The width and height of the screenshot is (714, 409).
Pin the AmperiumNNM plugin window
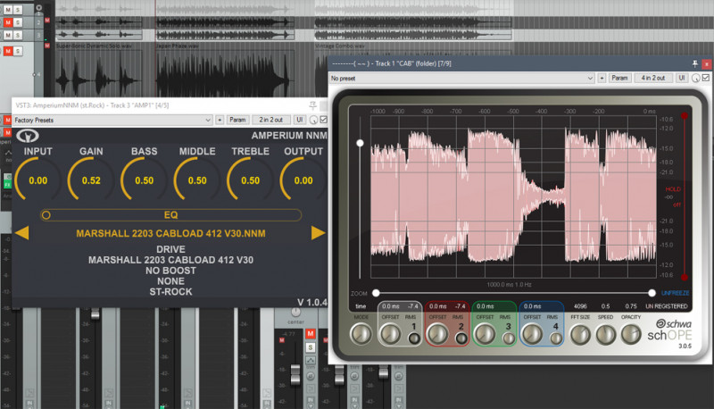[x=311, y=104]
